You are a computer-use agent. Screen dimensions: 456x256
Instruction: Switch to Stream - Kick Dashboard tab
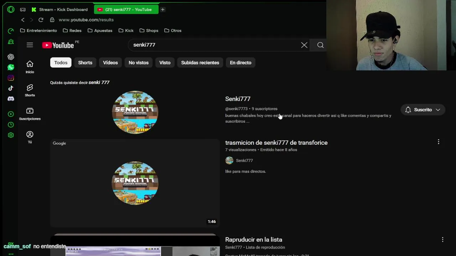[x=60, y=10]
